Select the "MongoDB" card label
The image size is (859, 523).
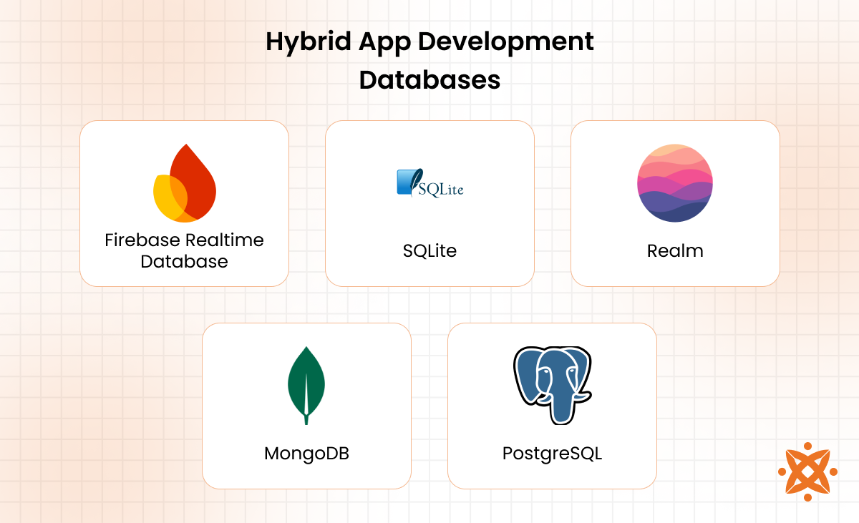click(x=306, y=454)
